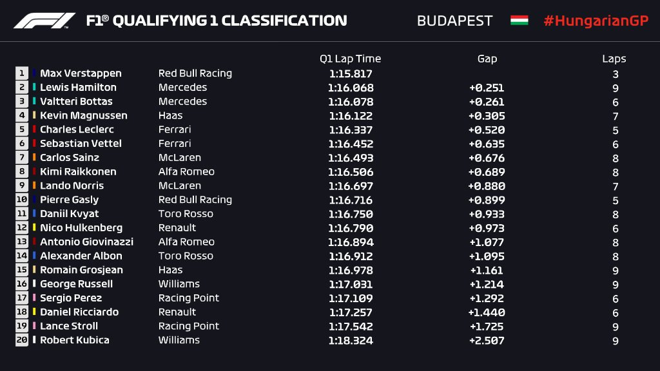Click Carlos Sainz's orange team color bar
This screenshot has width=660, height=371.
click(x=34, y=157)
